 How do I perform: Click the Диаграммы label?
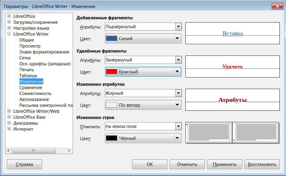pos(26,123)
